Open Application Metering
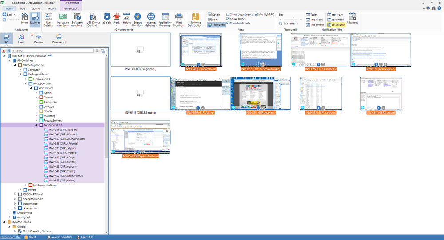Screen dimensions: 444x240 tap(165, 20)
